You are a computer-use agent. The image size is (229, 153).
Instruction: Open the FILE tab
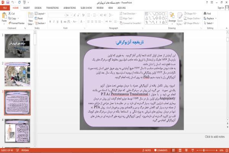5,8
